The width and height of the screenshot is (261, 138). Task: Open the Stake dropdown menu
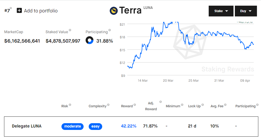pyautogui.click(x=221, y=11)
